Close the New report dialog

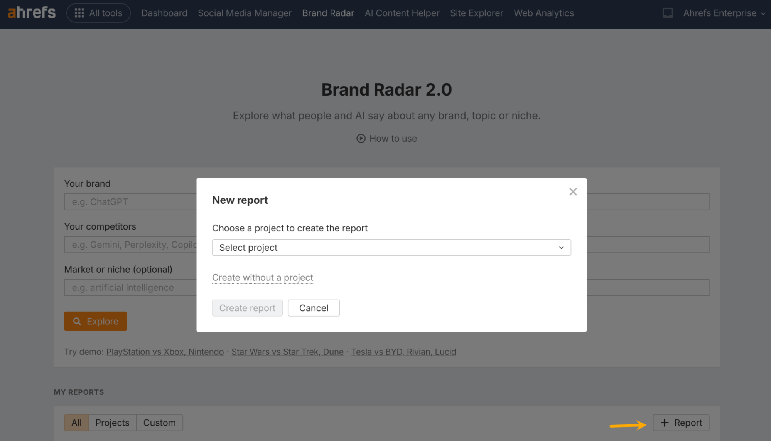click(x=573, y=191)
